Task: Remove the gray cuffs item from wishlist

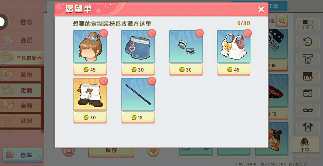Action: 200,33
